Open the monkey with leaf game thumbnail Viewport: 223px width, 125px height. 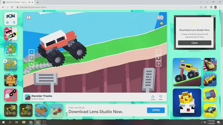point(11,49)
